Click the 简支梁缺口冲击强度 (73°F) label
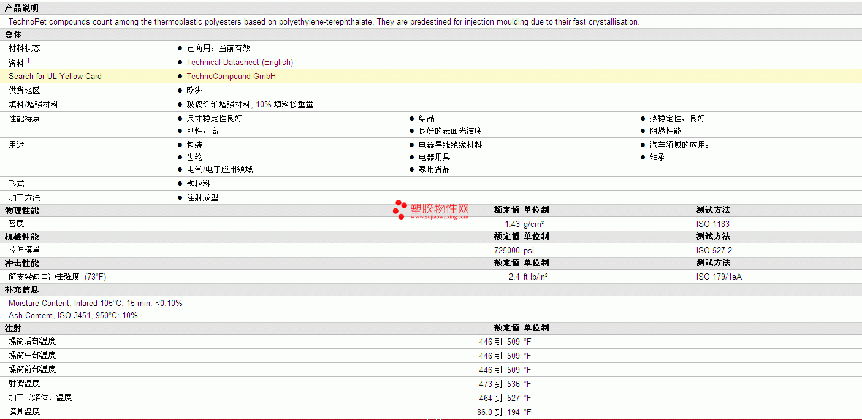 tap(58, 277)
